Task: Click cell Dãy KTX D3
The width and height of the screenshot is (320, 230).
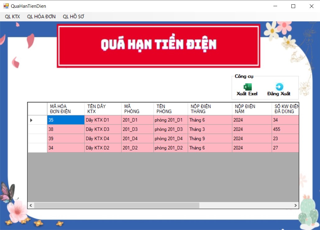Action: tap(103, 129)
